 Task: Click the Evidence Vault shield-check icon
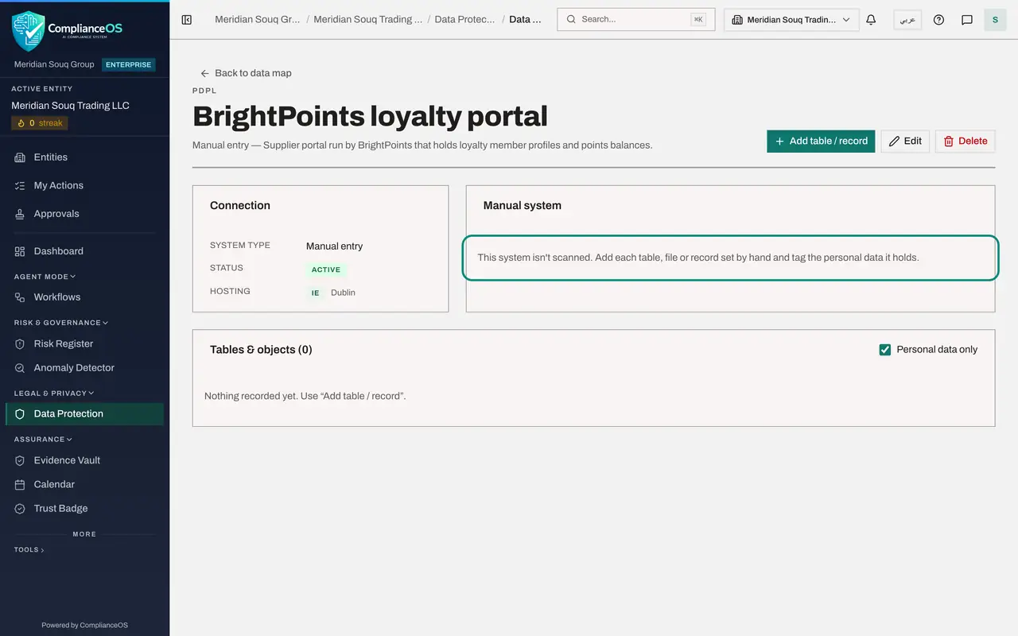click(20, 460)
